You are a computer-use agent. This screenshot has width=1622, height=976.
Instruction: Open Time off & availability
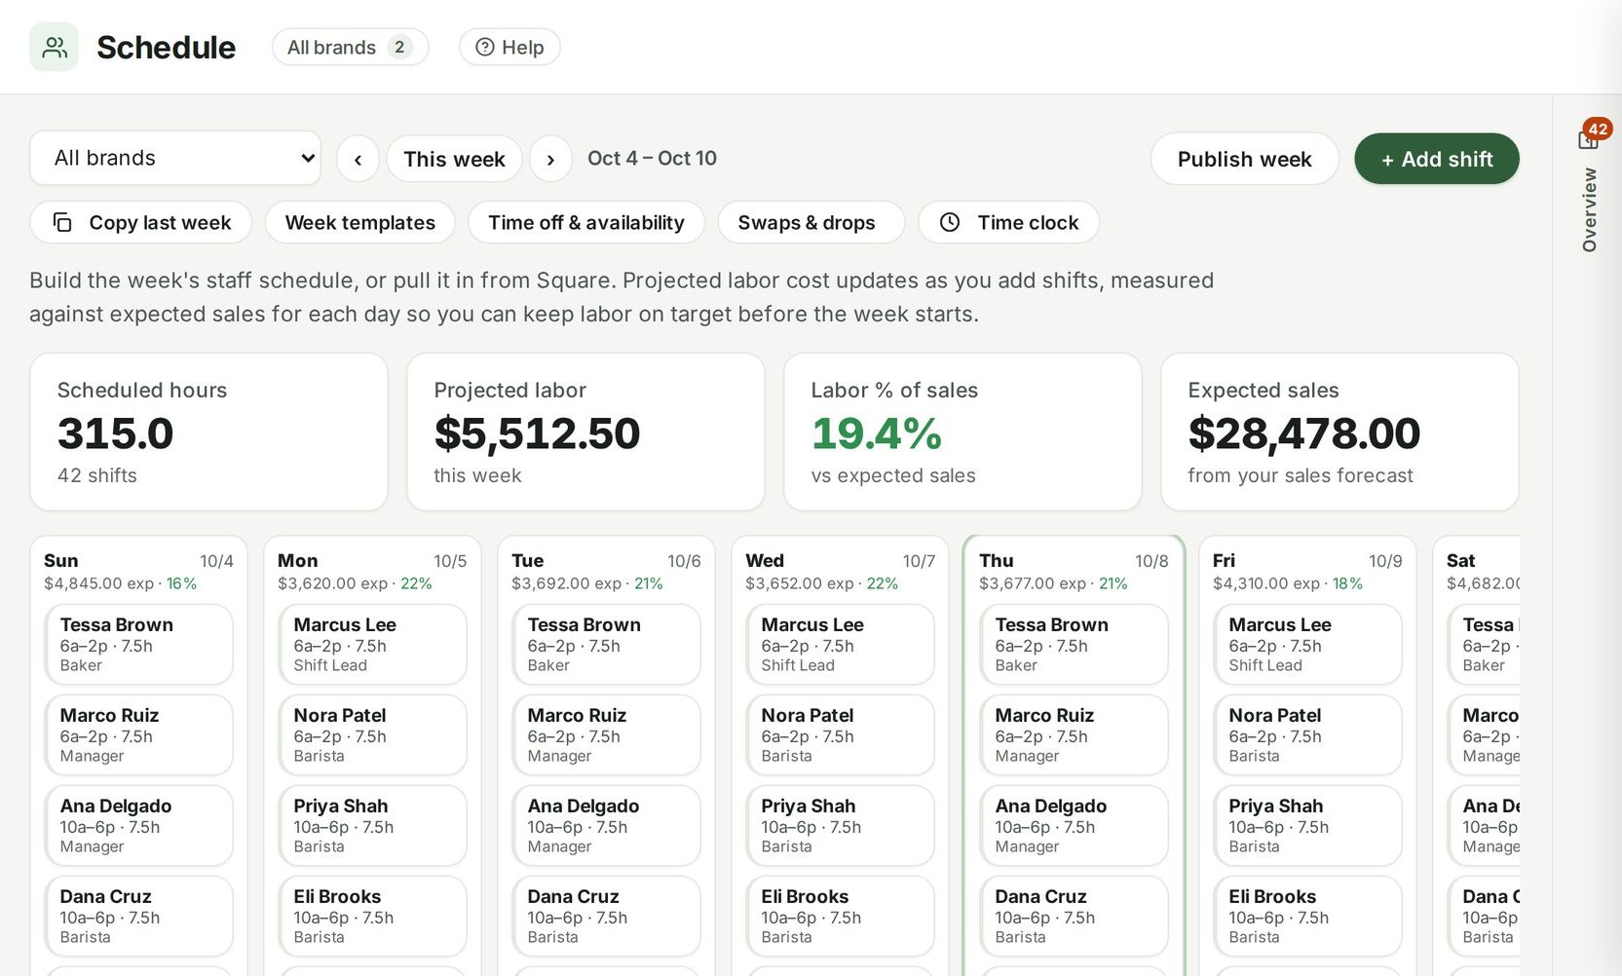(586, 222)
